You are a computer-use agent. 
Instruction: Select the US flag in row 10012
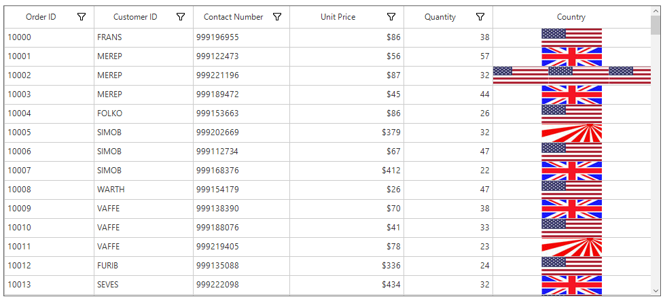[572, 266]
